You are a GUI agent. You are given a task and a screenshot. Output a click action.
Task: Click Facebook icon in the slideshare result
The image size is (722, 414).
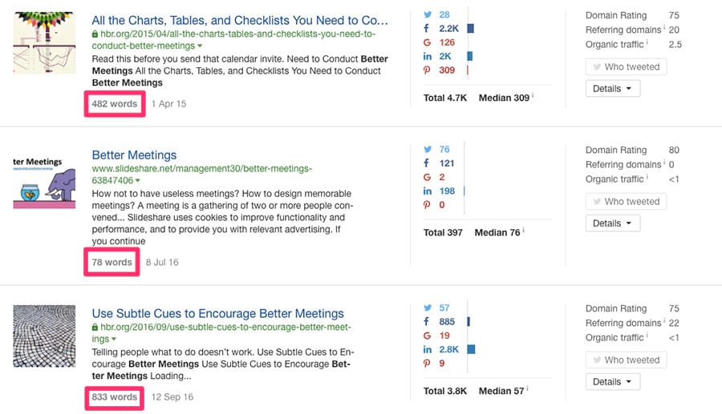pyautogui.click(x=427, y=163)
